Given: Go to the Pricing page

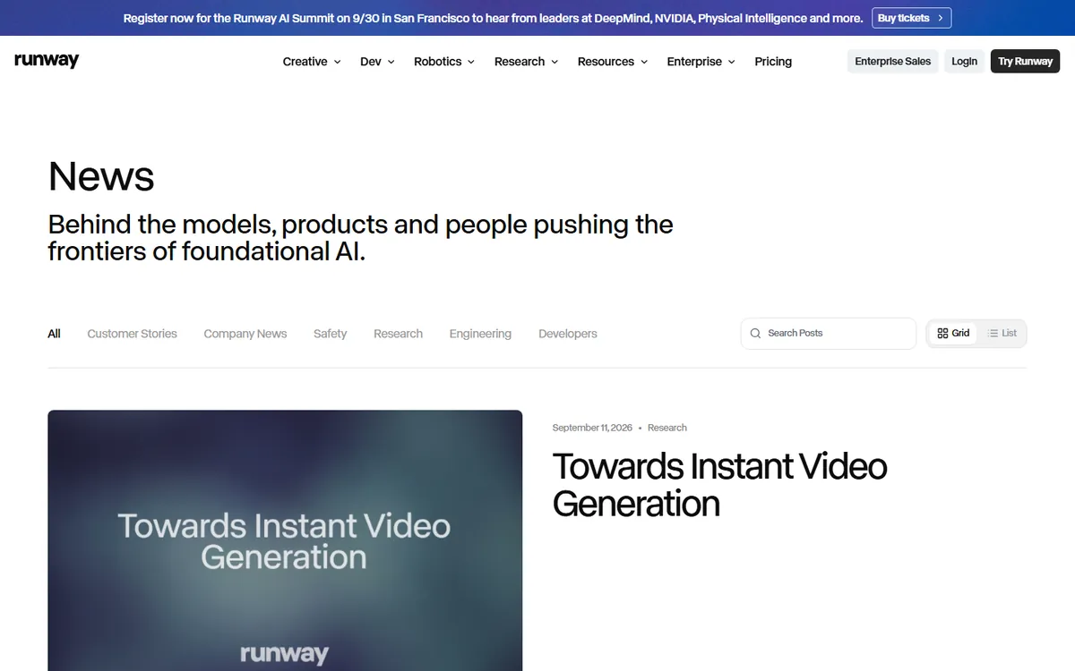Looking at the screenshot, I should (x=773, y=62).
